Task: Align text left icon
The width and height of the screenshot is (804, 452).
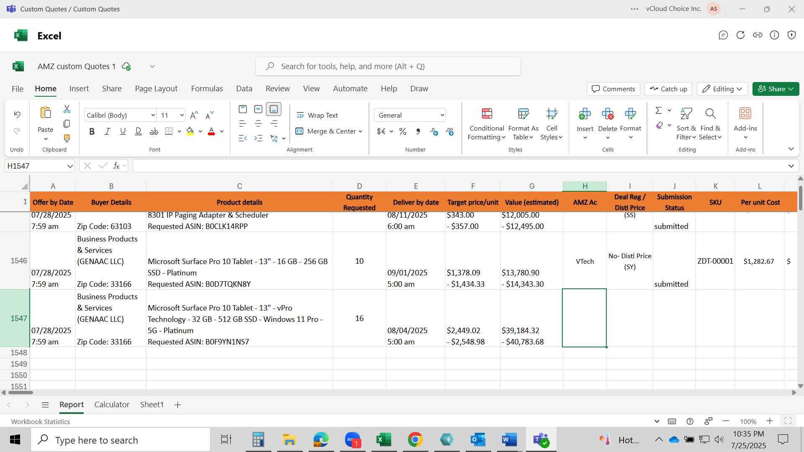Action: tap(242, 124)
